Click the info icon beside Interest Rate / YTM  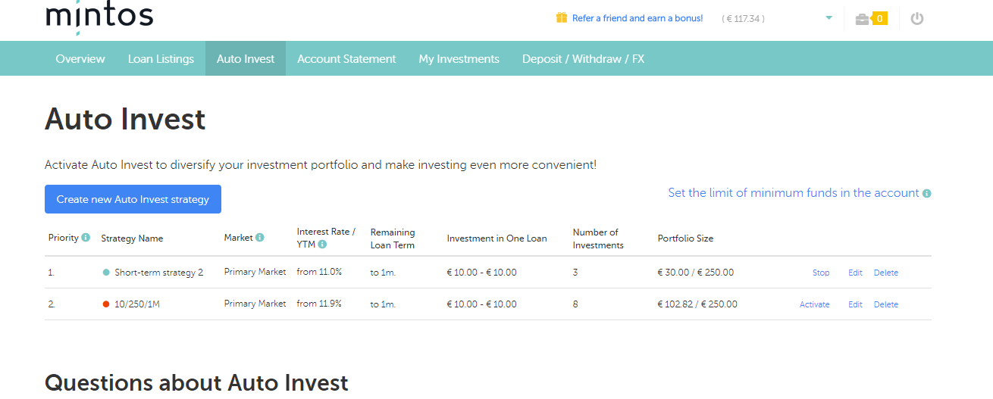click(x=322, y=245)
